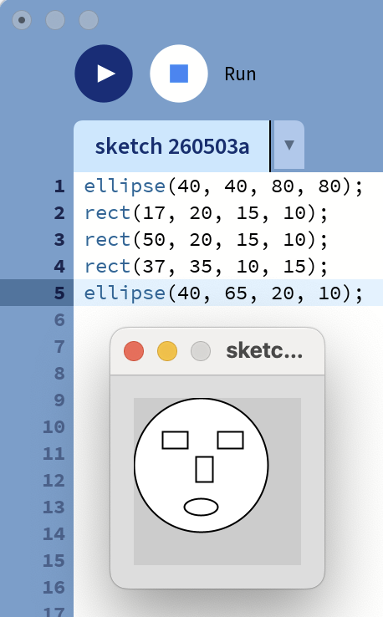This screenshot has height=617, width=383.
Task: Click the middle gray button in the editor title bar
Action: point(55,20)
